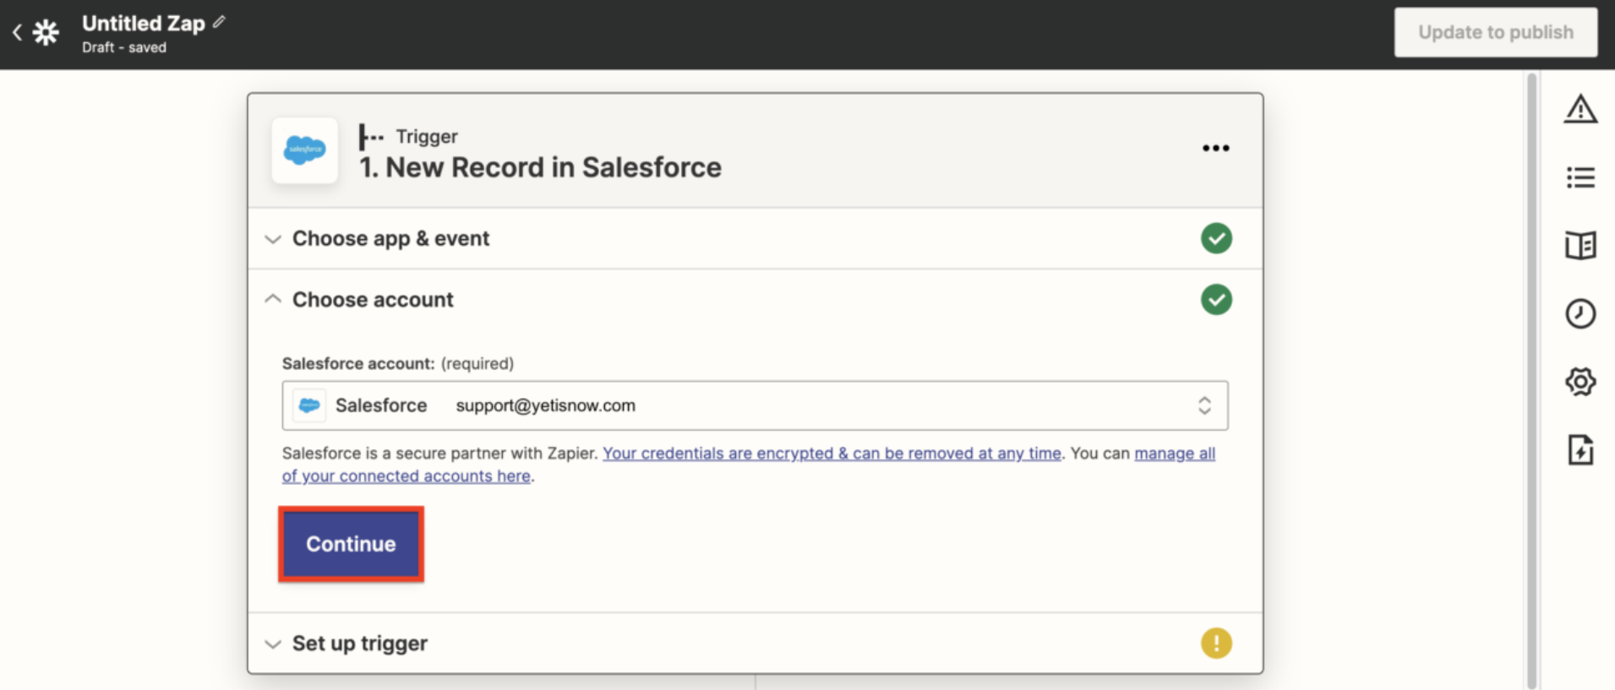
Task: Go back using the left arrow
Action: (x=17, y=33)
